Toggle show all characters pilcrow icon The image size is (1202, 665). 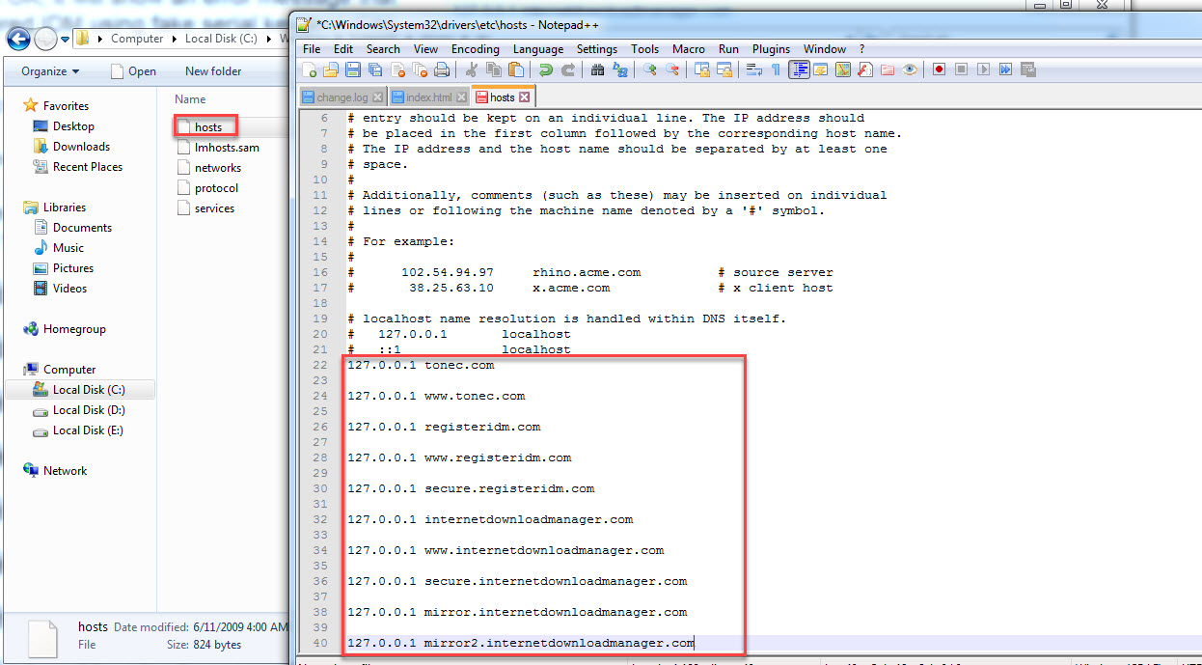pos(776,69)
